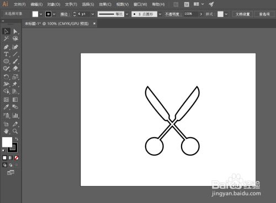Select the Direct Selection tool
The height and width of the screenshot is (203, 276).
click(15, 31)
